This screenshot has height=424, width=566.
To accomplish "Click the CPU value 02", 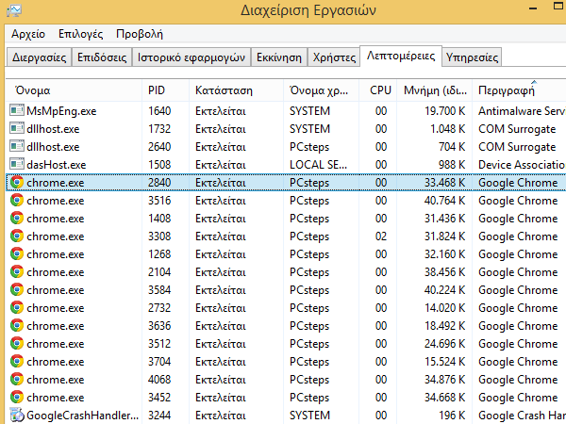I will pos(381,236).
